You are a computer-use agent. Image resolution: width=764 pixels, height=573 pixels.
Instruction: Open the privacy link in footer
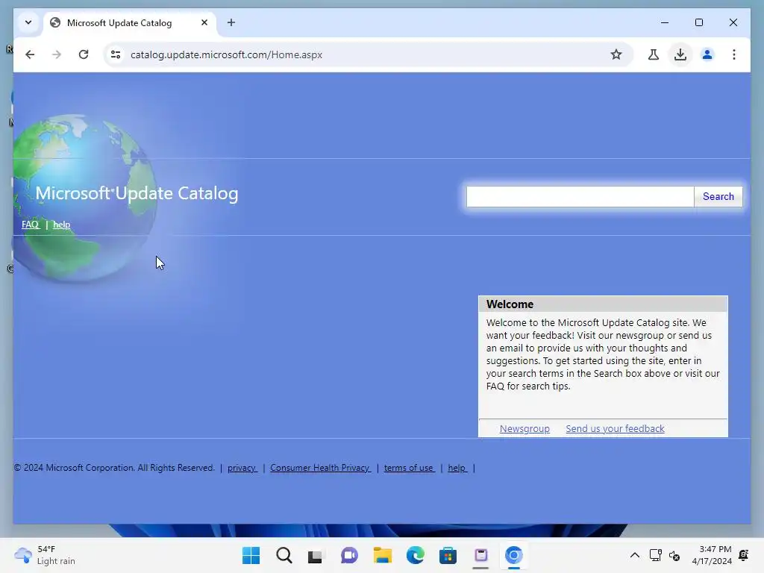click(242, 468)
